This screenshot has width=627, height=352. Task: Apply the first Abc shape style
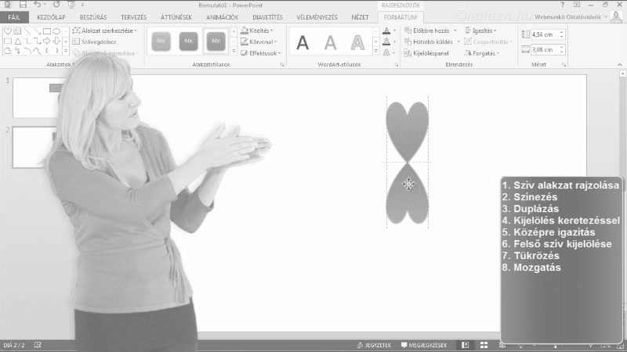pyautogui.click(x=161, y=41)
